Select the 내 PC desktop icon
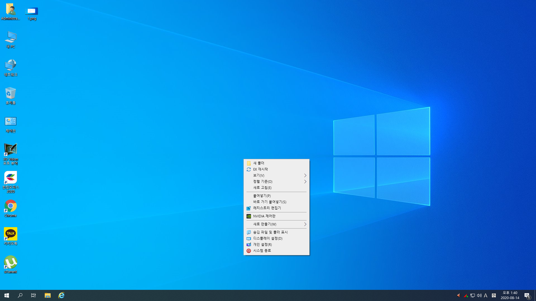The height and width of the screenshot is (301, 536). pos(11,40)
